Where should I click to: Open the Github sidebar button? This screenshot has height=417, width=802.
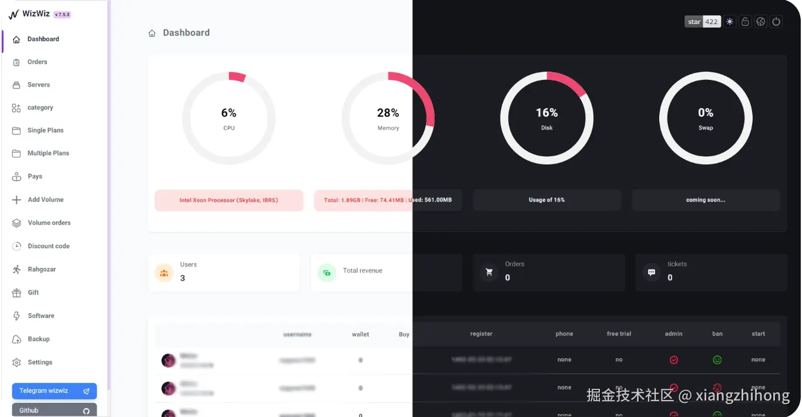click(54, 410)
